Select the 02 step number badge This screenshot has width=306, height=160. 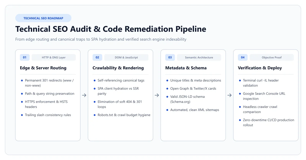(97, 57)
